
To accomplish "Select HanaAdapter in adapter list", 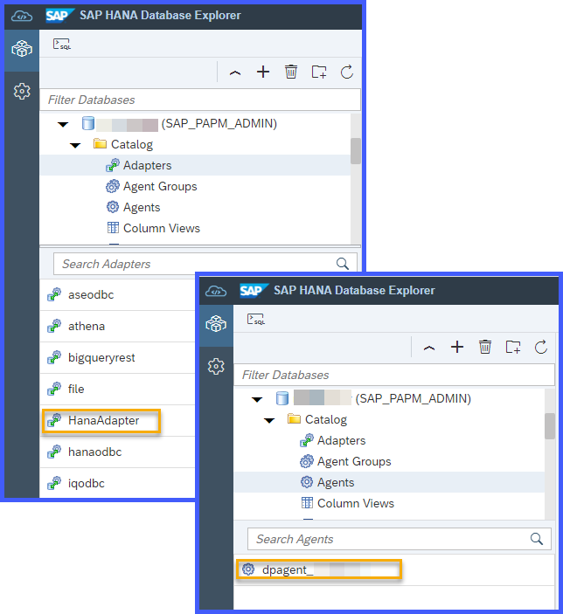I will point(118,421).
